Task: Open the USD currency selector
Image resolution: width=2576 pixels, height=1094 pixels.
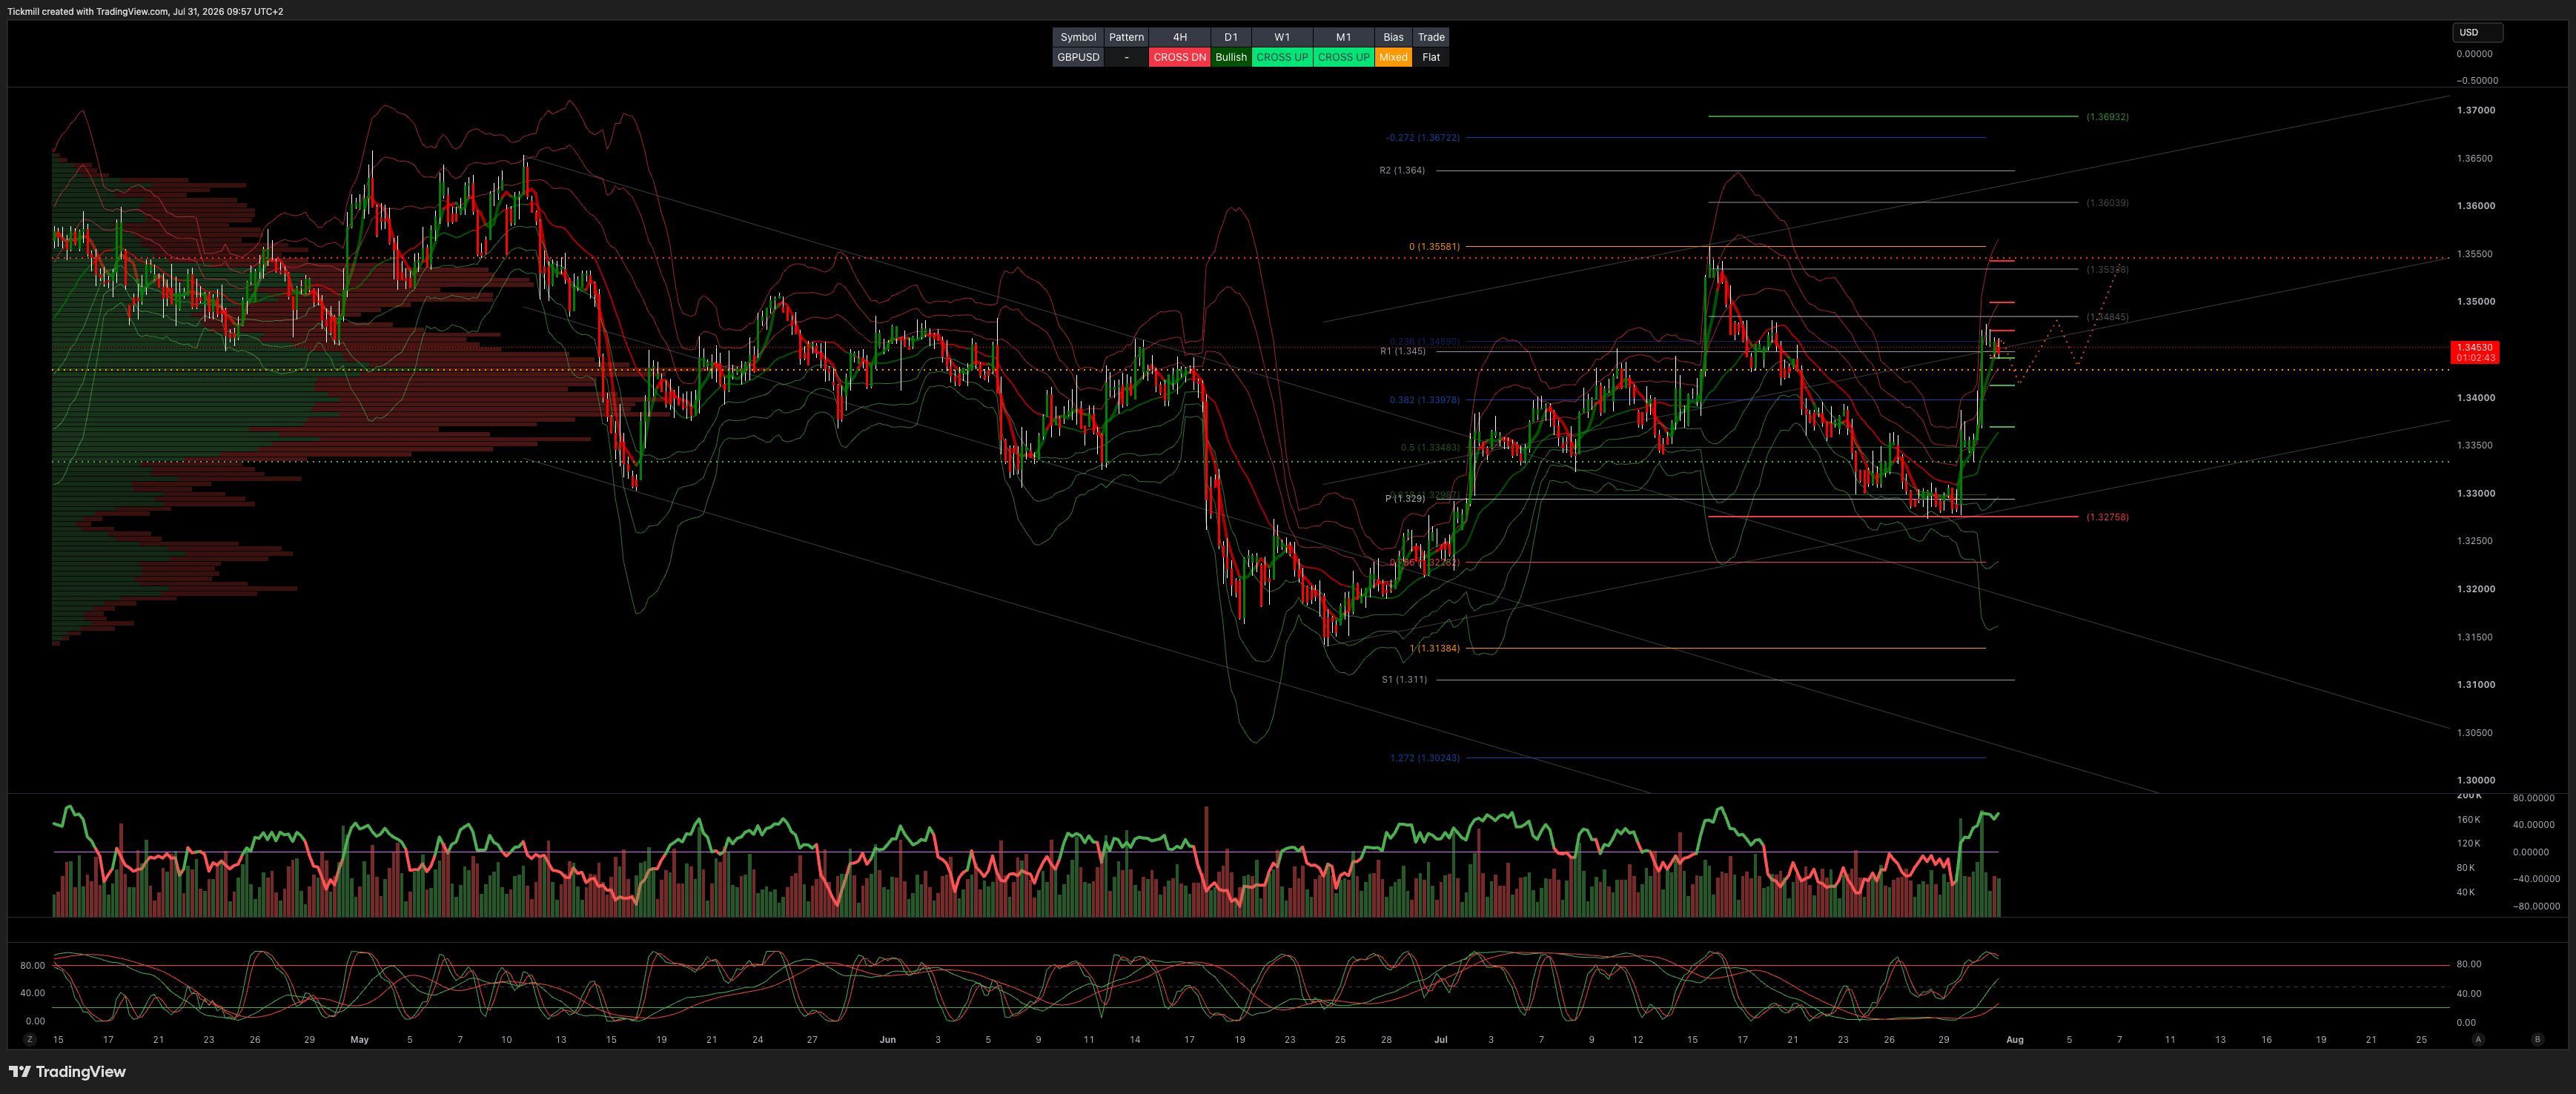Action: [2477, 32]
